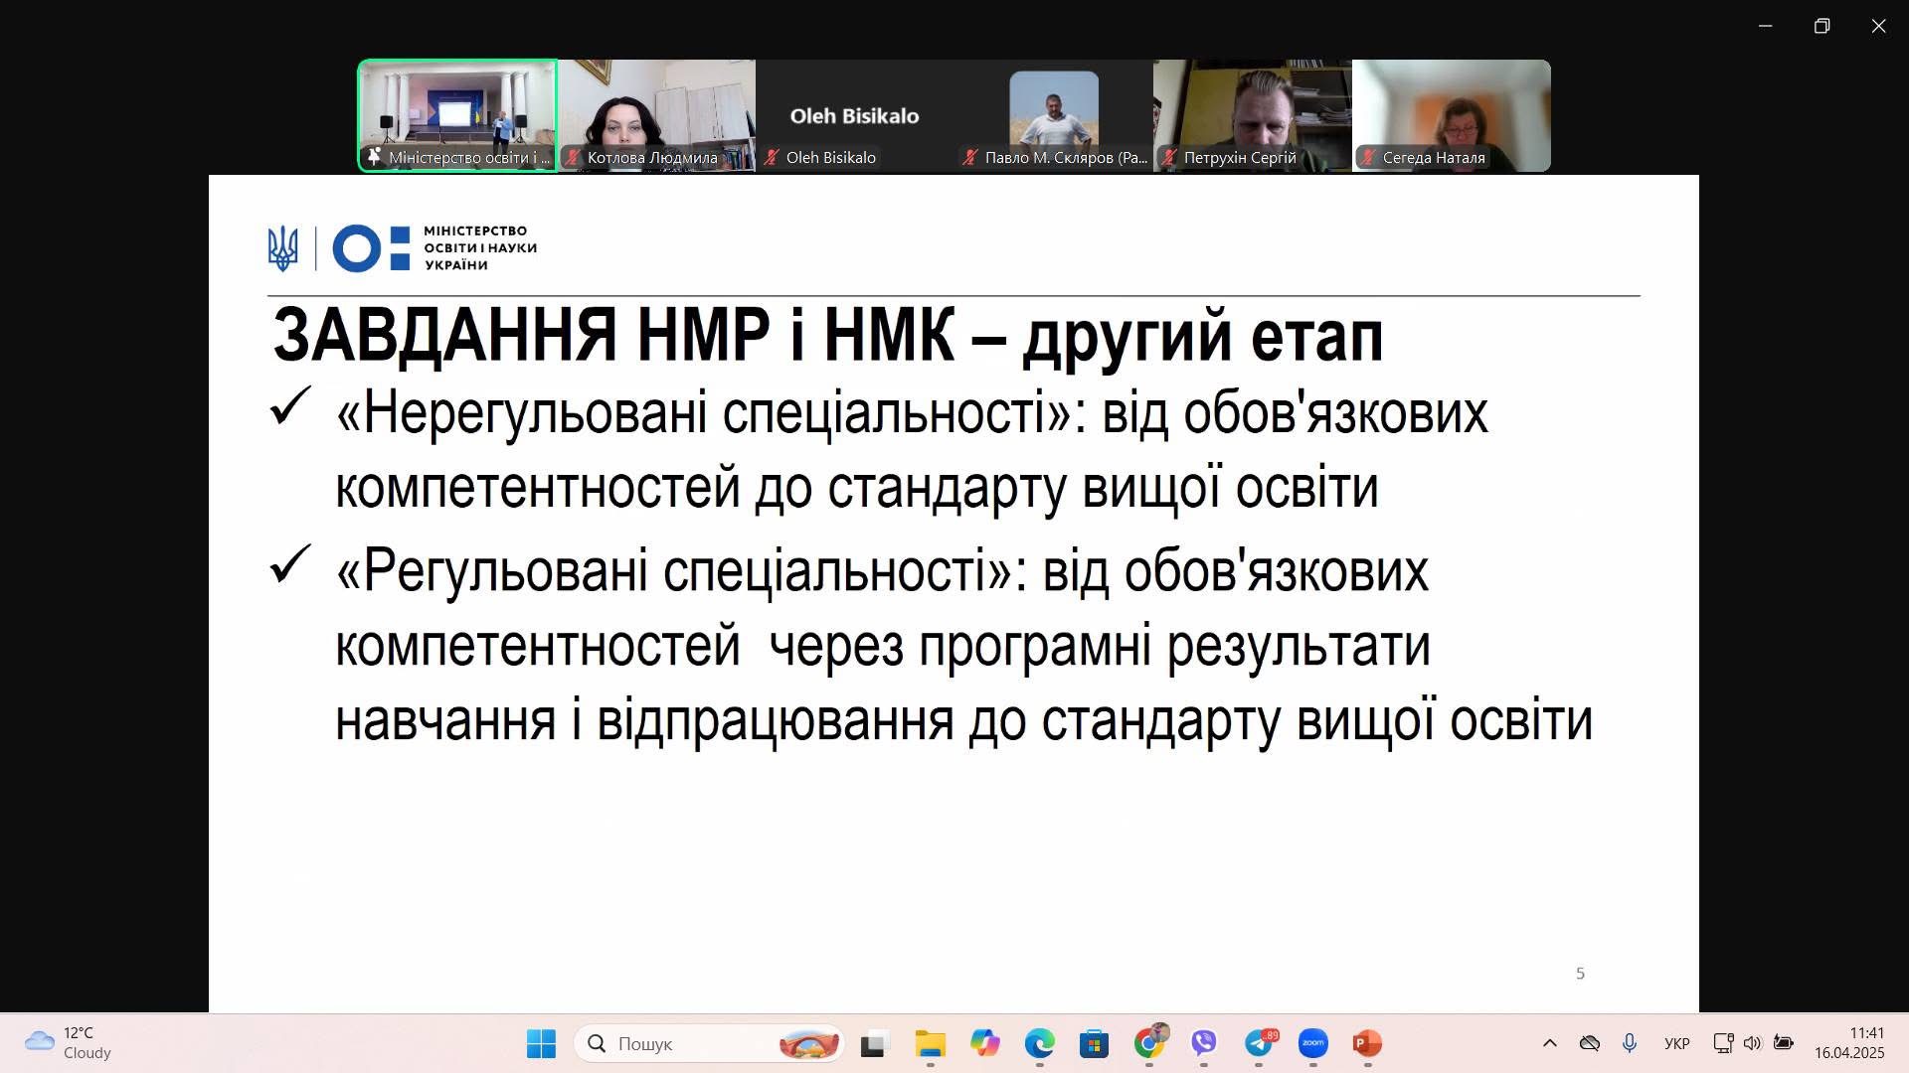Open Viber from the taskbar
Image resolution: width=1909 pixels, height=1073 pixels.
(x=1204, y=1043)
